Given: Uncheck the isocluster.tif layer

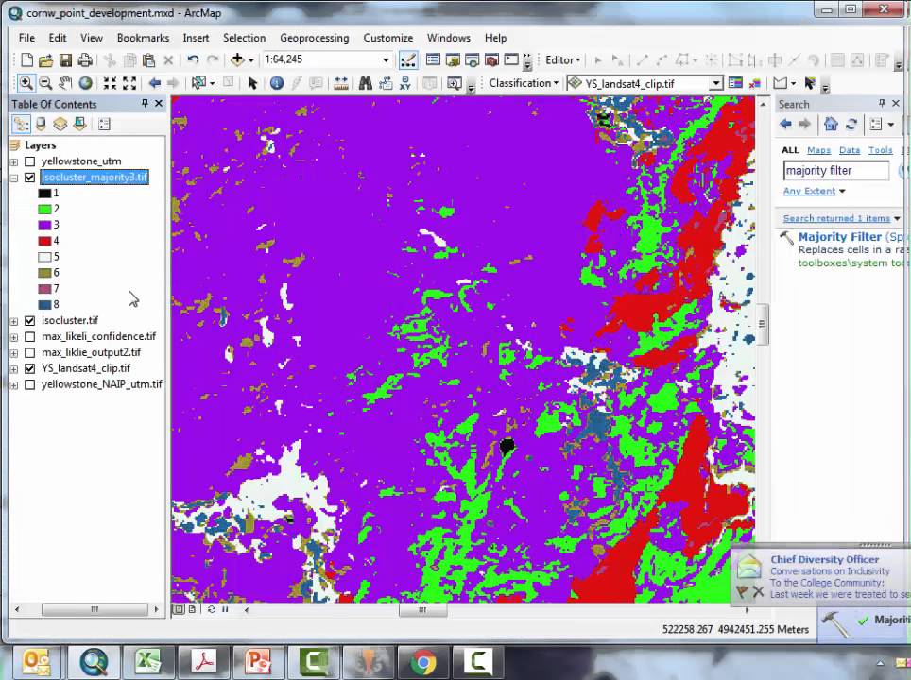Looking at the screenshot, I should click(30, 320).
